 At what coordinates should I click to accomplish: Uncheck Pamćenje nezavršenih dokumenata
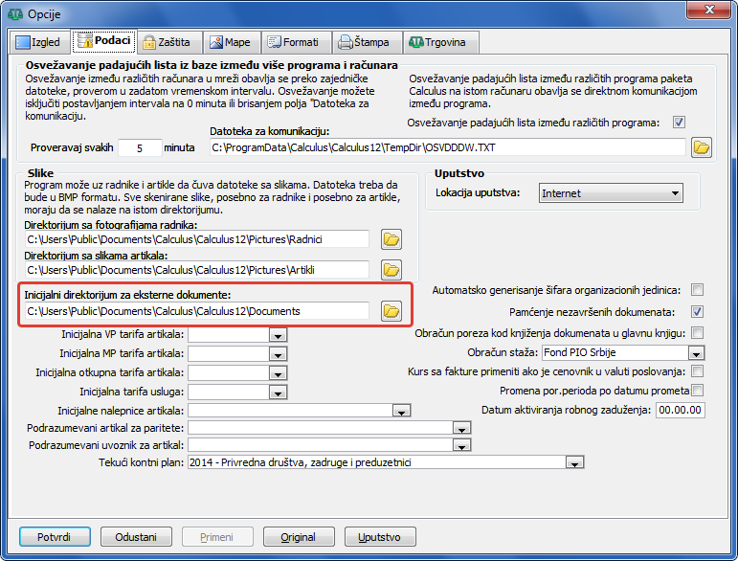698,311
